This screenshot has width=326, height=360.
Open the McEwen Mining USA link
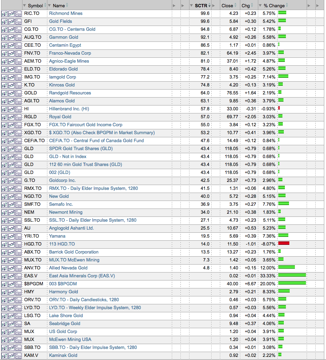70,339
